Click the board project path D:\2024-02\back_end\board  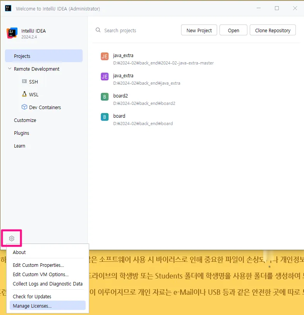(143, 124)
